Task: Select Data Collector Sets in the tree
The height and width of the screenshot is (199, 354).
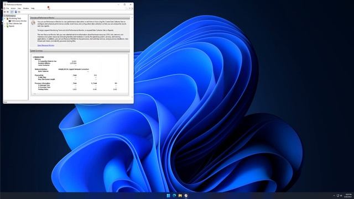Action: tap(15, 23)
